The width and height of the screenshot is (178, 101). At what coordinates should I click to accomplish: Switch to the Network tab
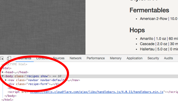76,58
